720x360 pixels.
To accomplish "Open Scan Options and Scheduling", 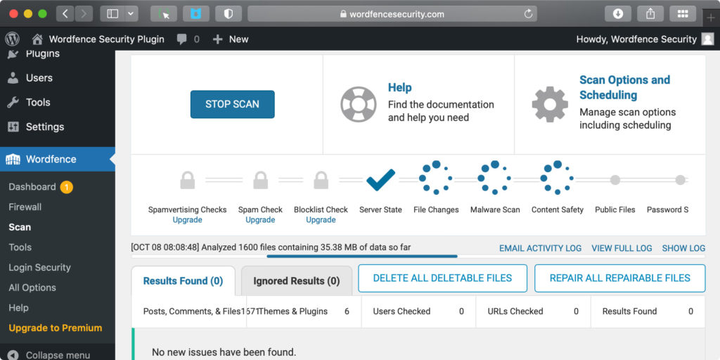I will pyautogui.click(x=624, y=87).
